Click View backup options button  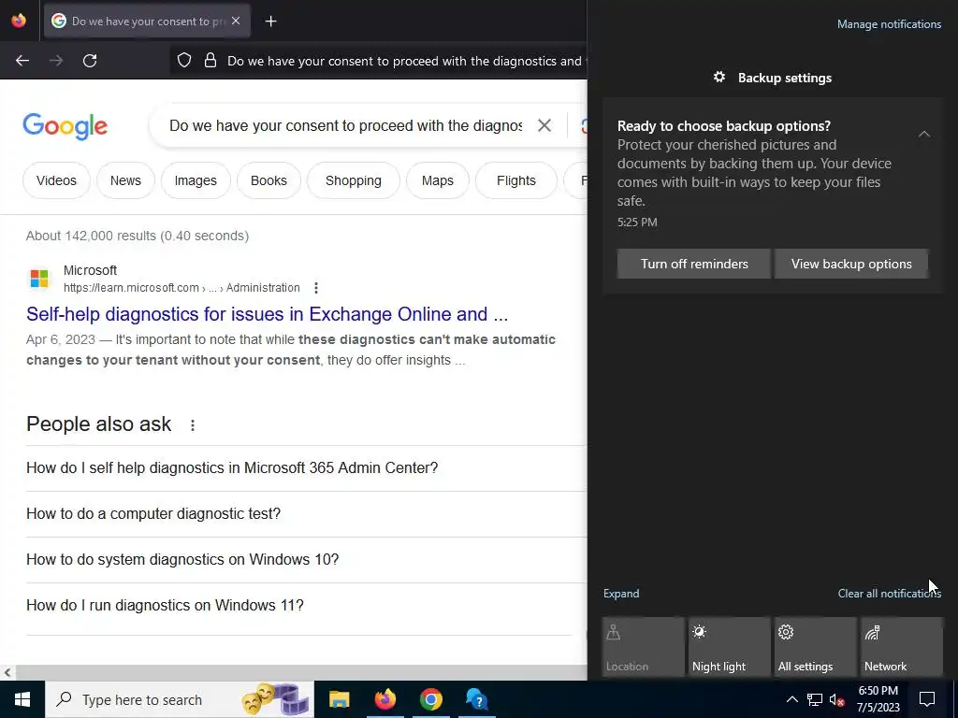click(x=851, y=264)
